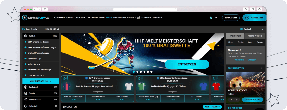Select the first banner carousel dot
The width and height of the screenshot is (287, 110).
(x=134, y=72)
